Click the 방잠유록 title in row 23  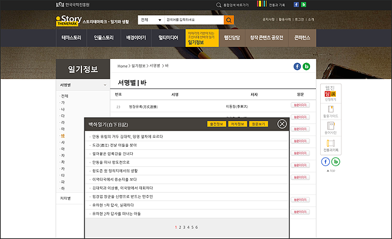click(144, 107)
